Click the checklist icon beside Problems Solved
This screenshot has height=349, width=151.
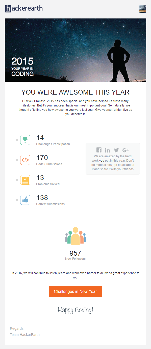(x=25, y=180)
